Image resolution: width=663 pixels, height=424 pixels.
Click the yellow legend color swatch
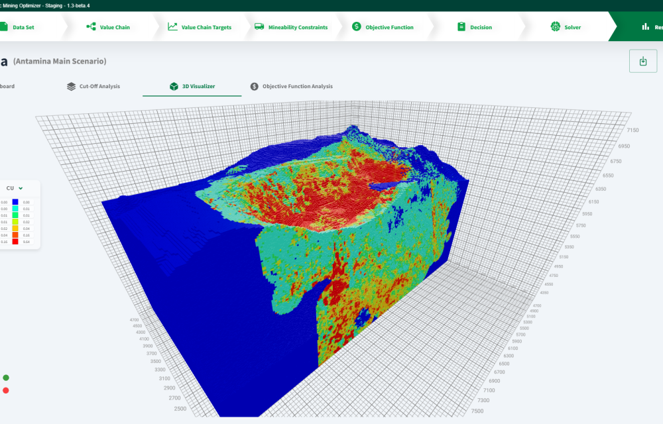tap(15, 222)
